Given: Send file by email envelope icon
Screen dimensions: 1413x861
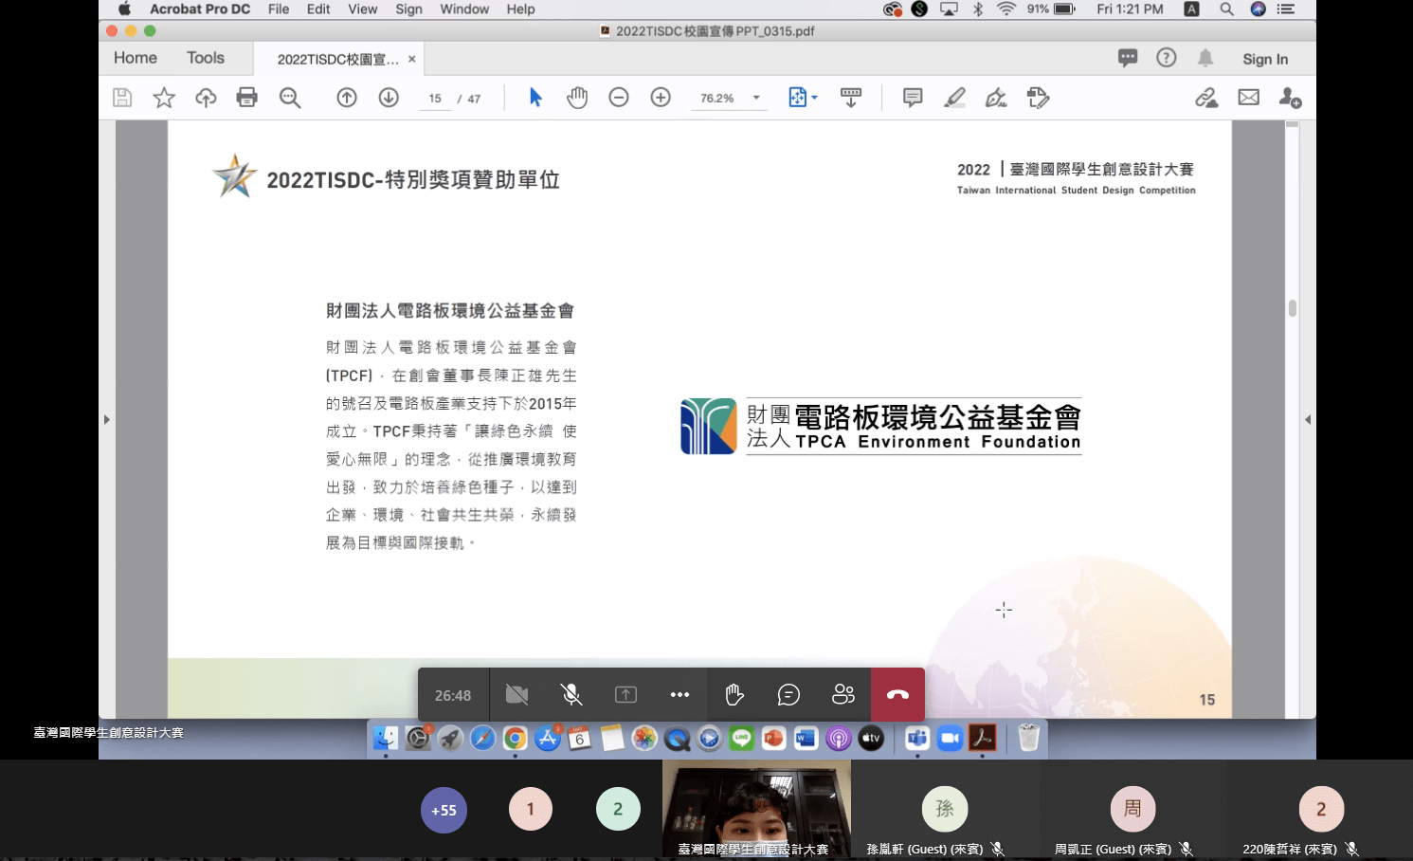Looking at the screenshot, I should 1249,98.
